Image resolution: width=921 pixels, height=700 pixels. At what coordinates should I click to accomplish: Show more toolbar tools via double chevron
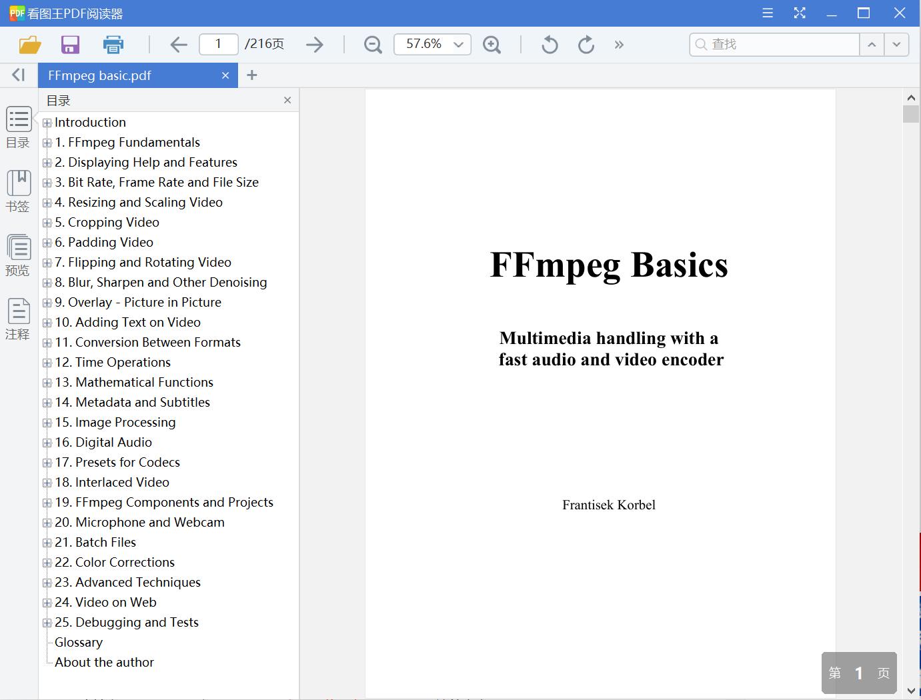(x=619, y=45)
